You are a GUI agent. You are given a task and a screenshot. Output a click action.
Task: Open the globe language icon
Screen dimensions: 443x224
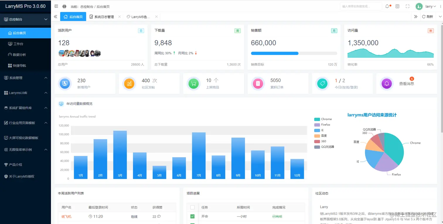click(x=64, y=6)
